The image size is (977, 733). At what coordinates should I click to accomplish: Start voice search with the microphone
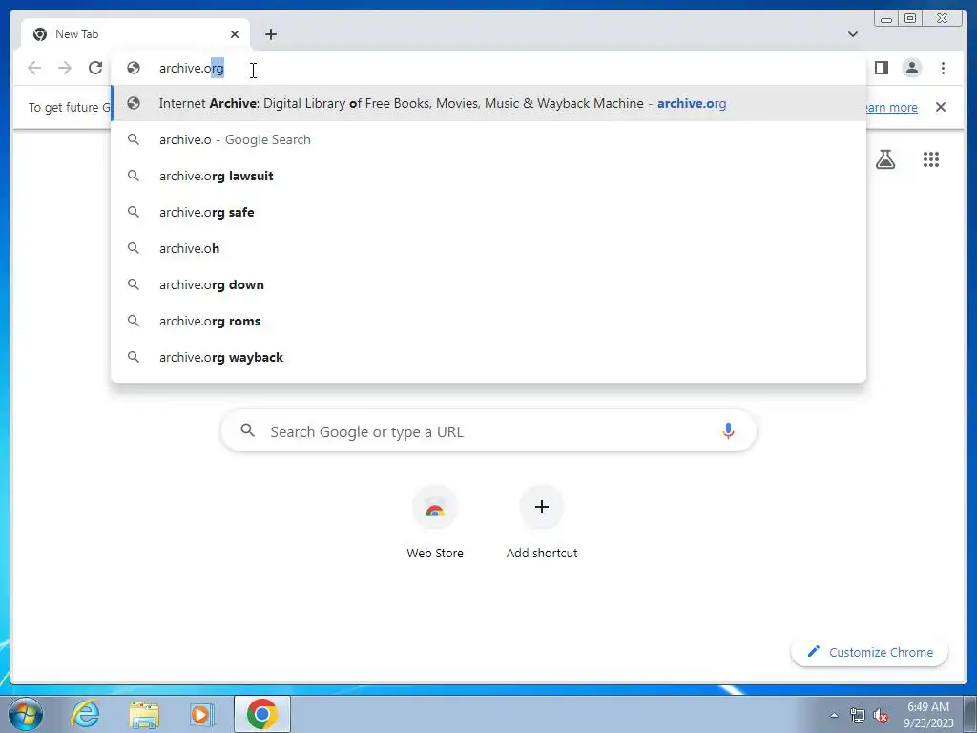[x=728, y=430]
